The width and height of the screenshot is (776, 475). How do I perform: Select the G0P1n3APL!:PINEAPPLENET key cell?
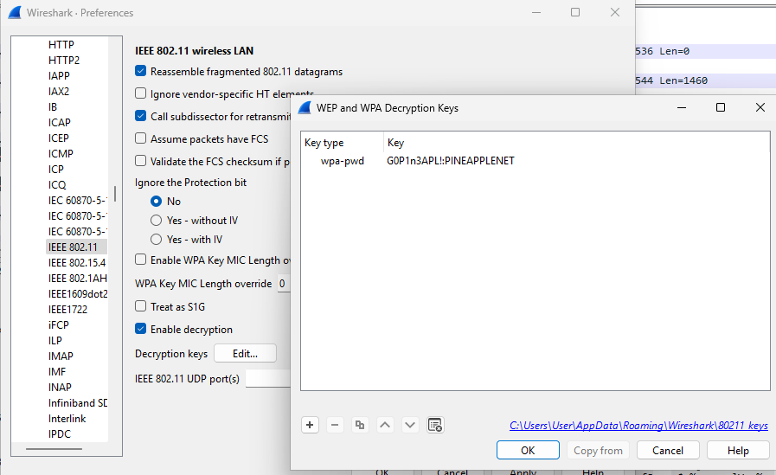click(451, 161)
